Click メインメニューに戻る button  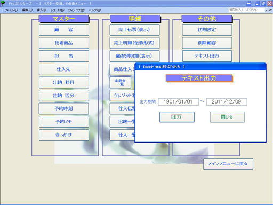click(228, 164)
